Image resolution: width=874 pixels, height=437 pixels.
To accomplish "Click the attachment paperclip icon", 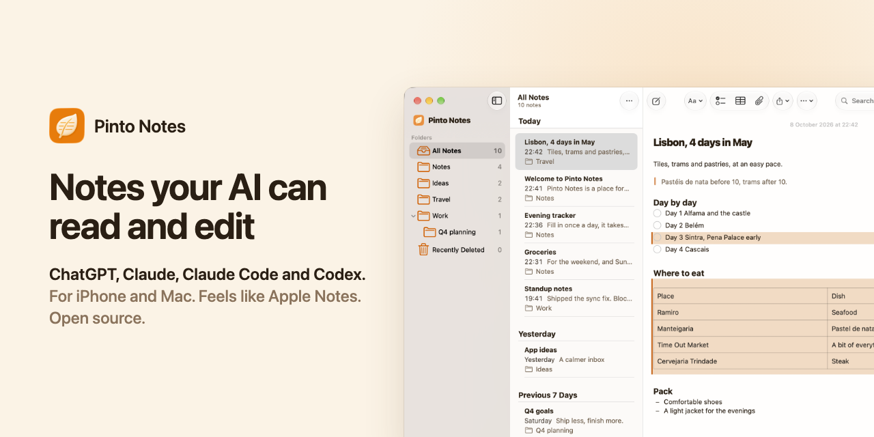I will tap(759, 101).
